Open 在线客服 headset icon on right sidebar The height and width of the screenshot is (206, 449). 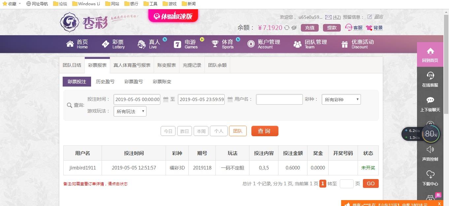click(430, 76)
